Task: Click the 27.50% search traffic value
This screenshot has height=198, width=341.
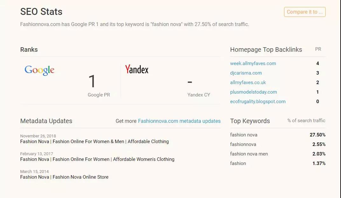Action: [317, 135]
